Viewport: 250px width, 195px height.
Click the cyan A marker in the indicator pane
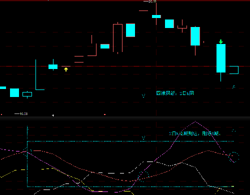pos(234,130)
